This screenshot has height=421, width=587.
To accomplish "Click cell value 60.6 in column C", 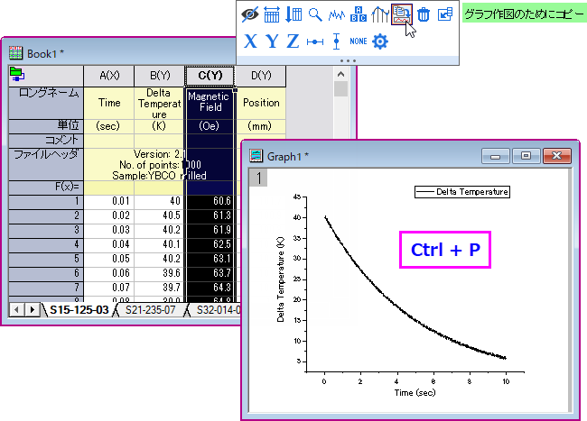I will 210,202.
